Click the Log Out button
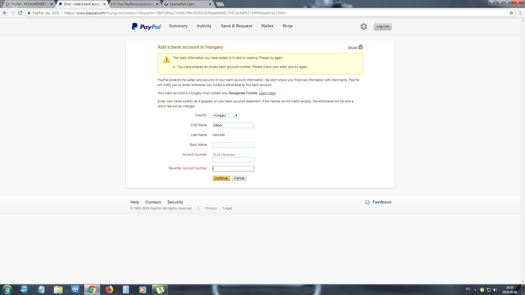 pos(382,26)
